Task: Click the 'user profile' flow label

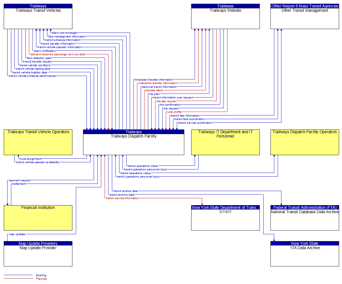Action: tap(174, 112)
